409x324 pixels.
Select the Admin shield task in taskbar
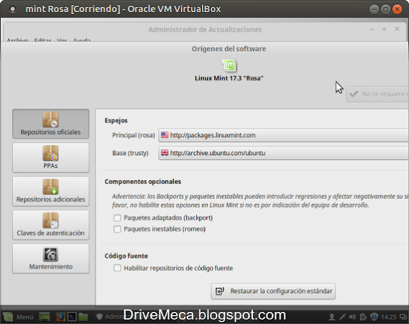pos(109,317)
